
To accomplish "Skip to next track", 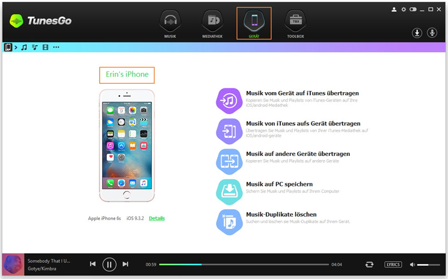I will point(125,264).
